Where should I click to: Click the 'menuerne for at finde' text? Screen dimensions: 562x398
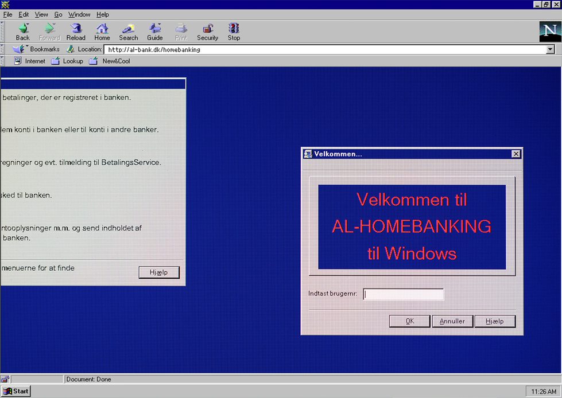pos(38,268)
